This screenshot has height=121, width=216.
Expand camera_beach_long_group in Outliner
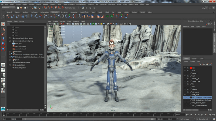pyautogui.click(x=10, y=38)
